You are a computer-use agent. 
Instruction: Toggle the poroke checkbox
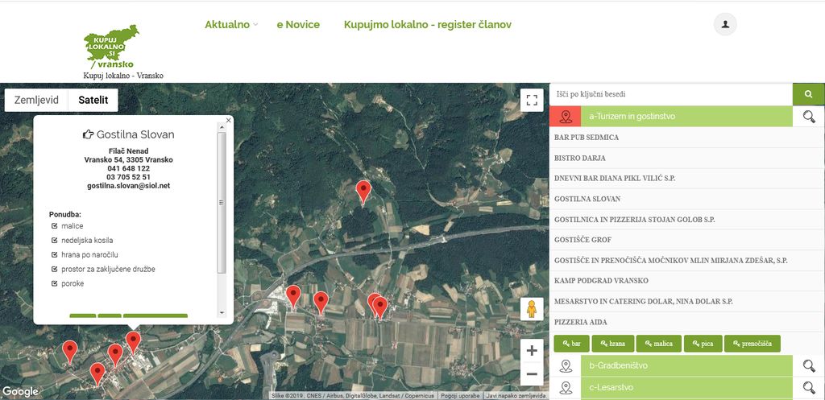pos(54,283)
